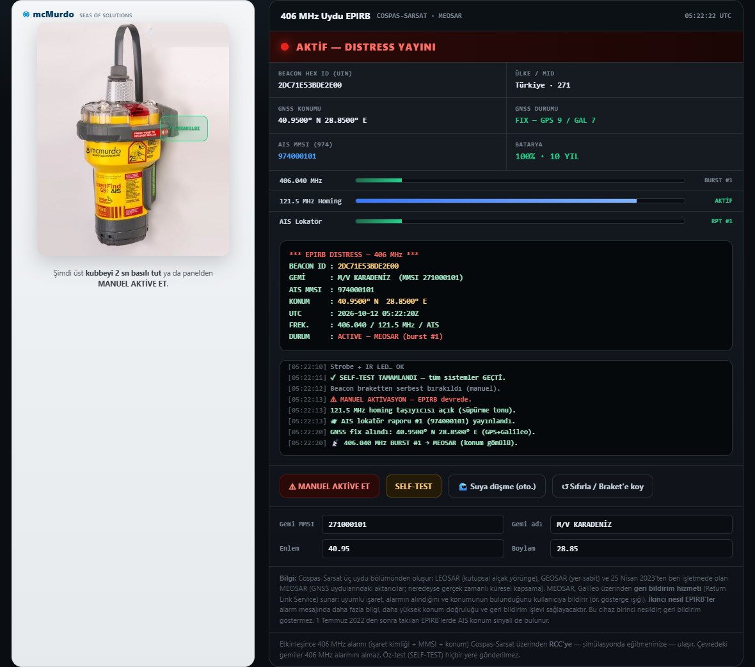Click into the Boylam input field

[x=641, y=549]
